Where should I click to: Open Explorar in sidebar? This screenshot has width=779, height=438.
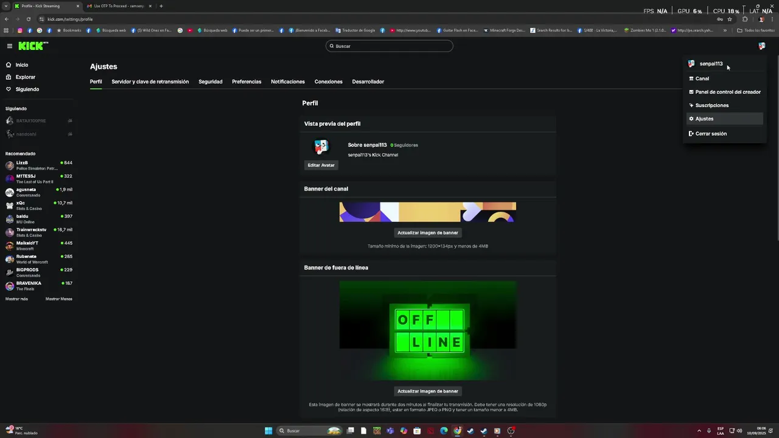(21, 77)
